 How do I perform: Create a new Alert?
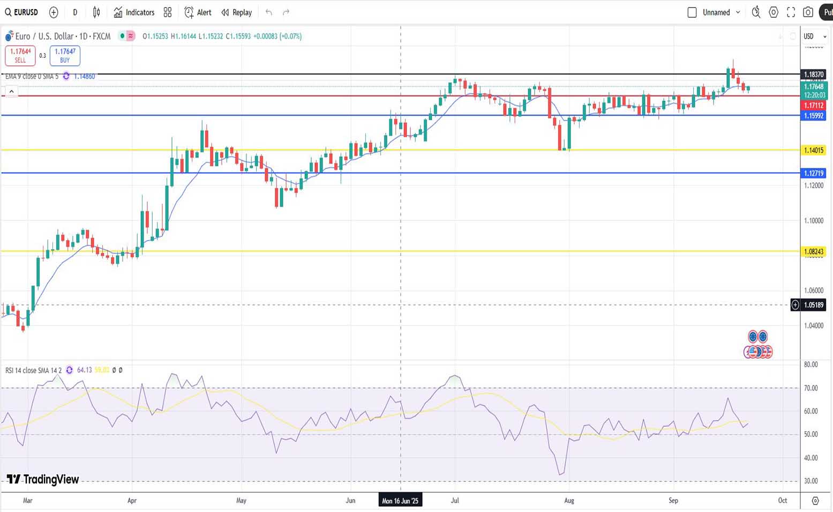point(198,12)
